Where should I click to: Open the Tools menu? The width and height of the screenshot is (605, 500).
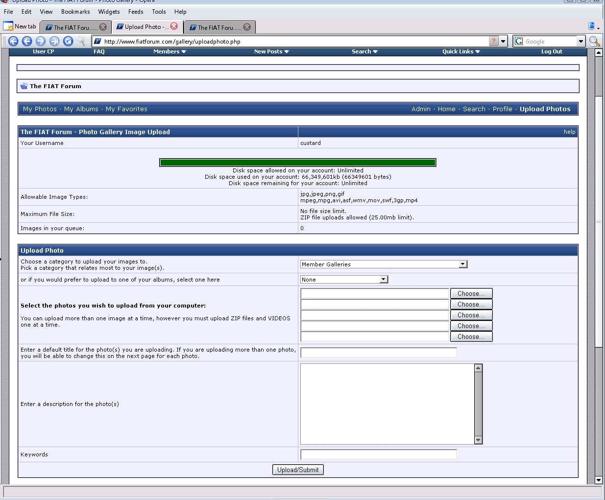pyautogui.click(x=159, y=12)
